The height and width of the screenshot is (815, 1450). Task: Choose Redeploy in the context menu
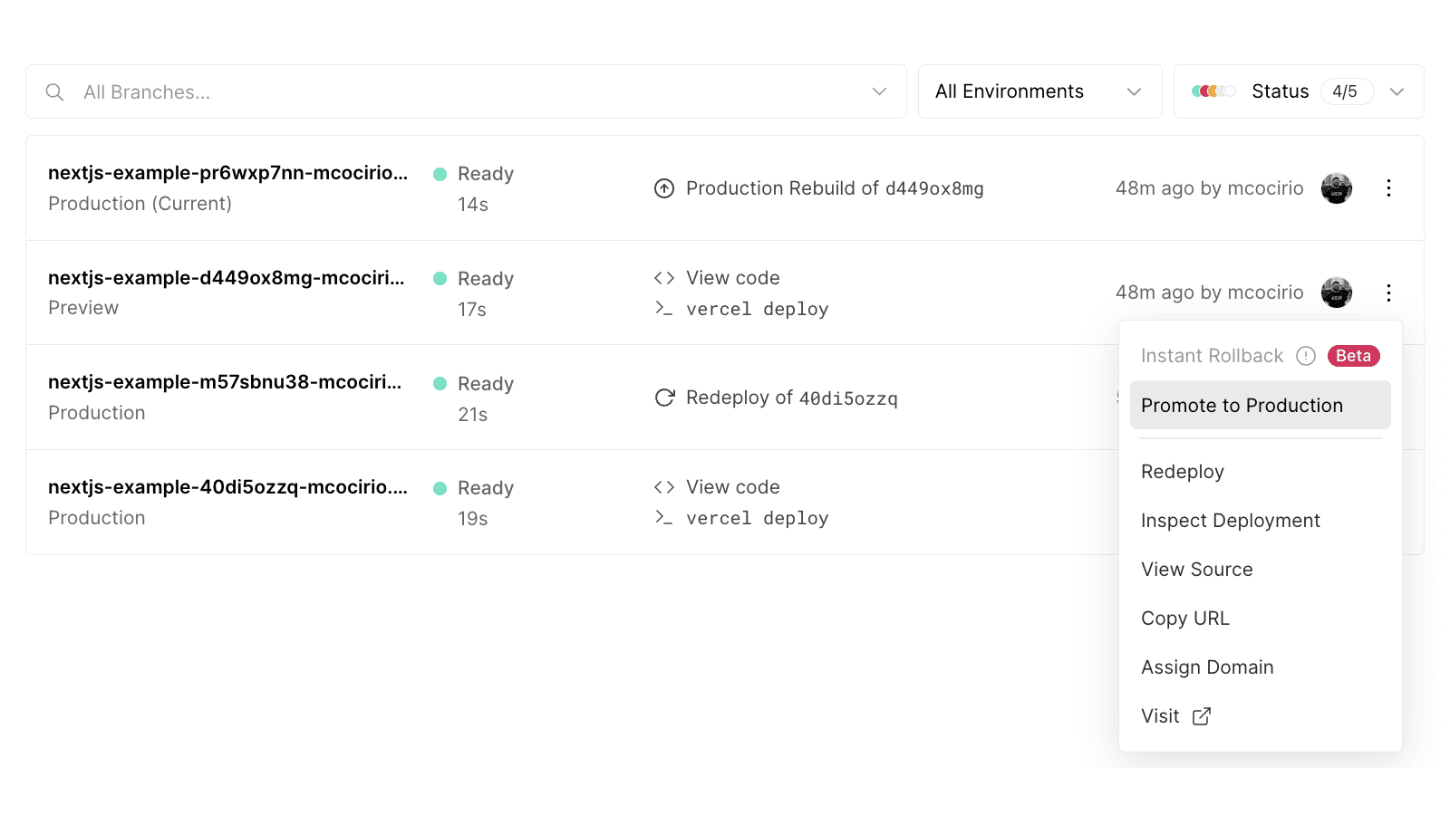coord(1182,472)
